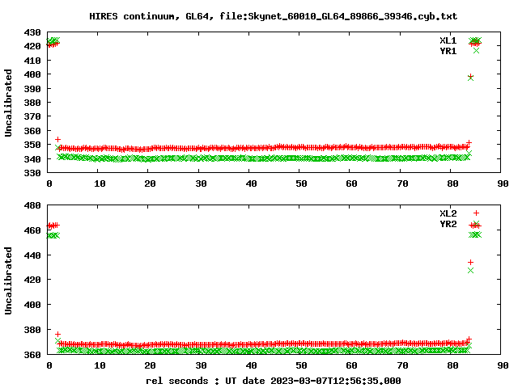Click the red plus outlier near 434 in bottom plot
The image size is (518, 388).
point(470,262)
